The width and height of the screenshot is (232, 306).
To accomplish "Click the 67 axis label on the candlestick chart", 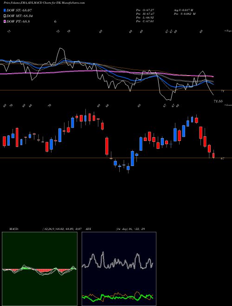I will click(222, 159).
